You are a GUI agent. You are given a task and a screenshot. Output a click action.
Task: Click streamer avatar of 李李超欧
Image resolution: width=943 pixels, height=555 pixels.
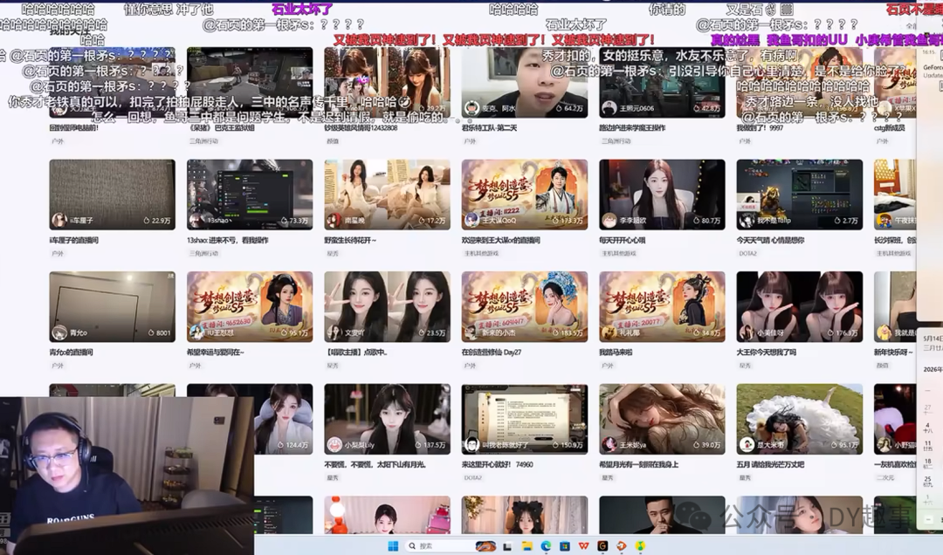point(609,221)
